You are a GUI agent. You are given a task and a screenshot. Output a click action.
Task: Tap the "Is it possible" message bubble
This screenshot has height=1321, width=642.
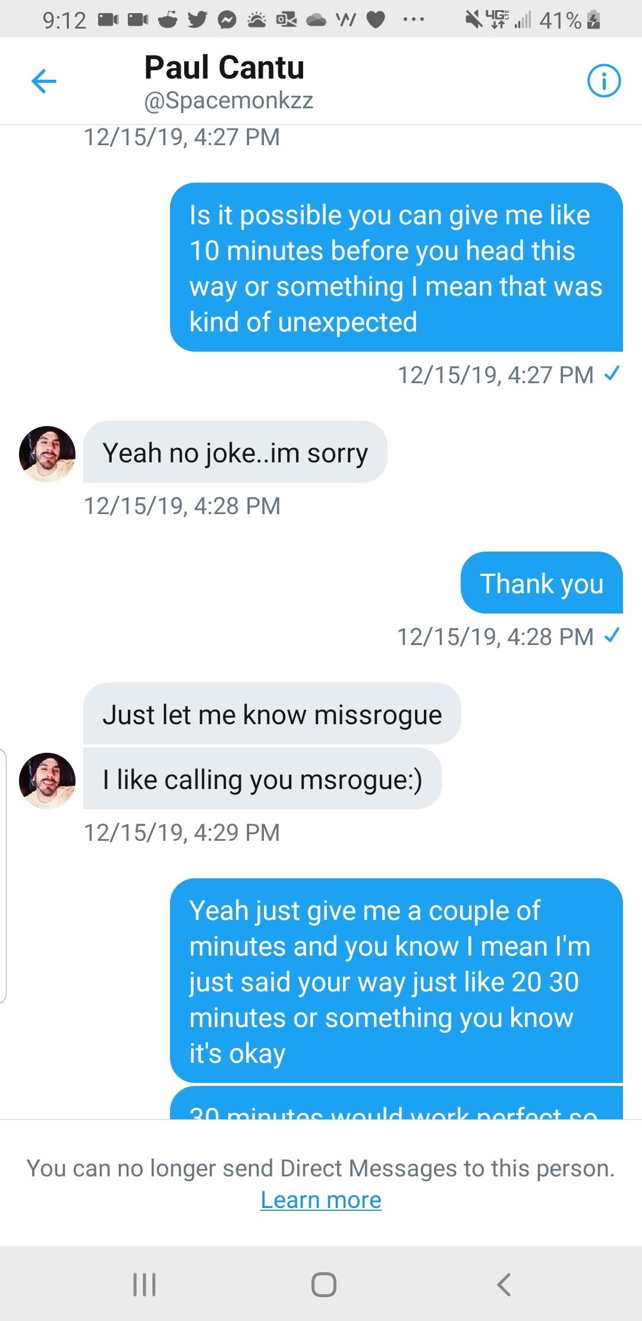click(396, 268)
